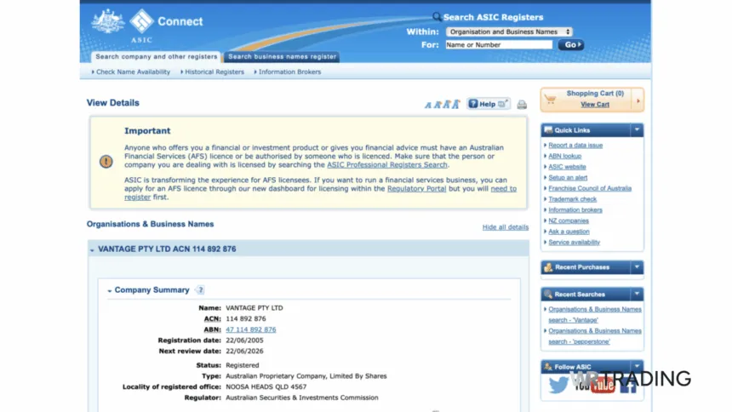Click Information brokers quick link in sidebar

[575, 209]
